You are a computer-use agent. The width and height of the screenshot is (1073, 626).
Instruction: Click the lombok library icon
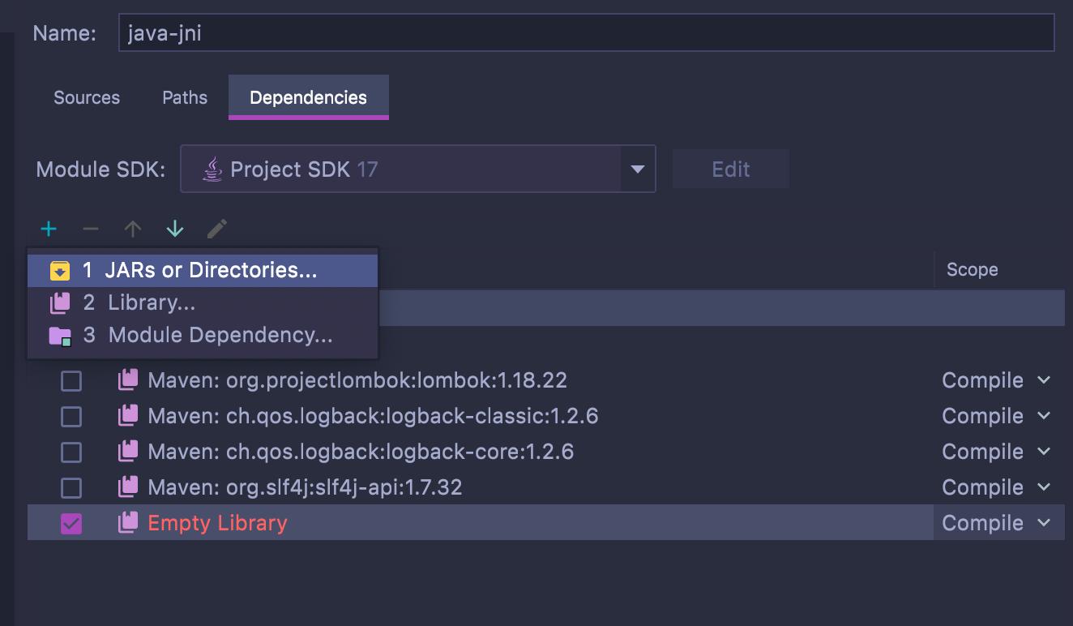point(128,379)
